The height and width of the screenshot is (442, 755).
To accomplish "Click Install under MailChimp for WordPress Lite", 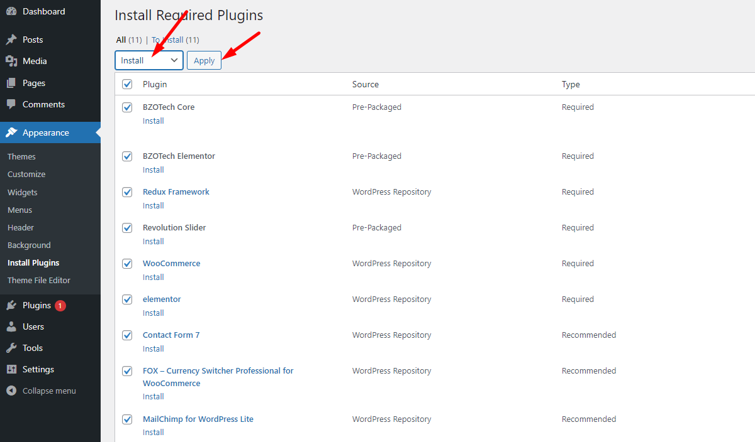I will 153,432.
